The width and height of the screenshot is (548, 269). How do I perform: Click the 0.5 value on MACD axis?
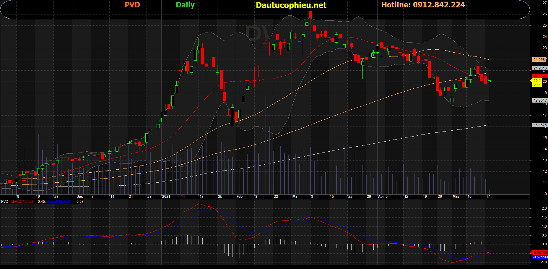[544, 235]
